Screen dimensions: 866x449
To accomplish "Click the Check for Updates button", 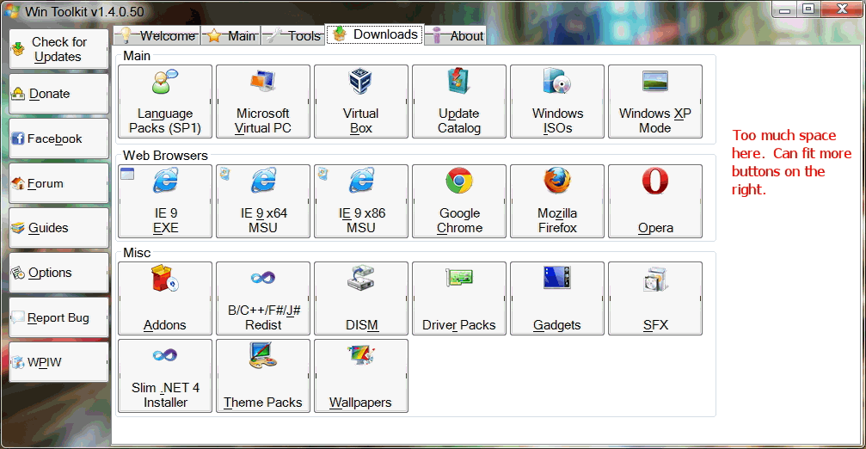I will 59,49.
